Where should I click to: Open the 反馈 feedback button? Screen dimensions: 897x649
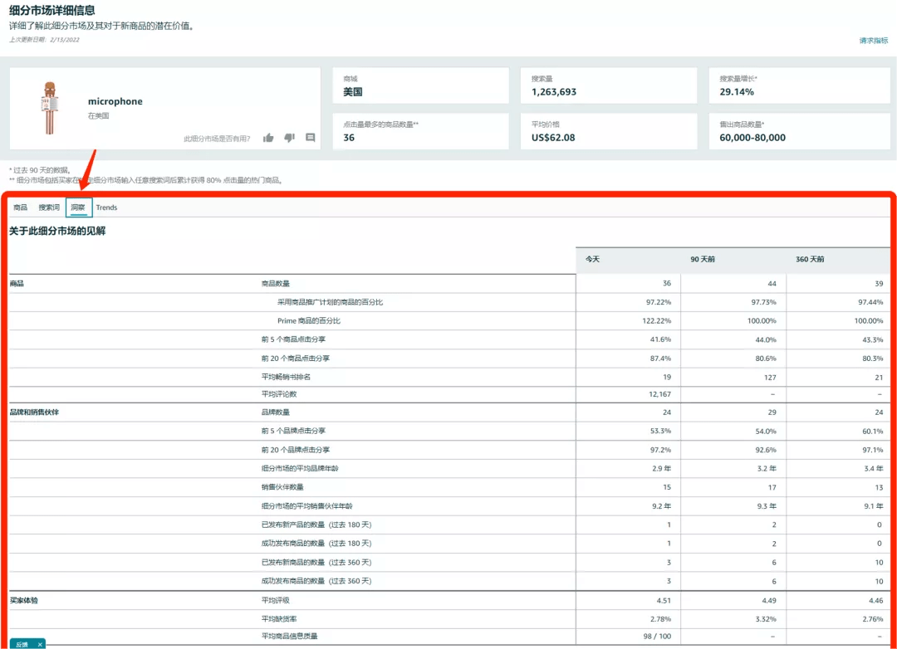22,644
